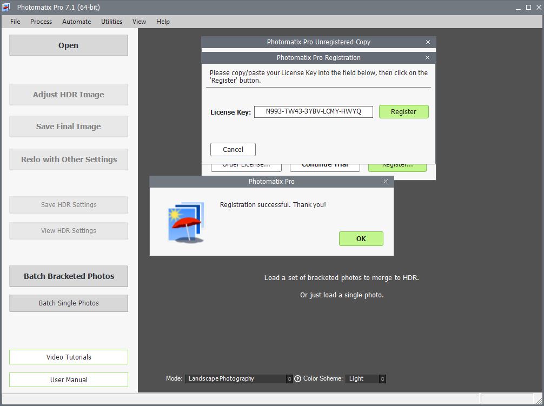Image resolution: width=544 pixels, height=406 pixels.
Task: Click the help question mark icon beside Mode
Action: coord(297,378)
